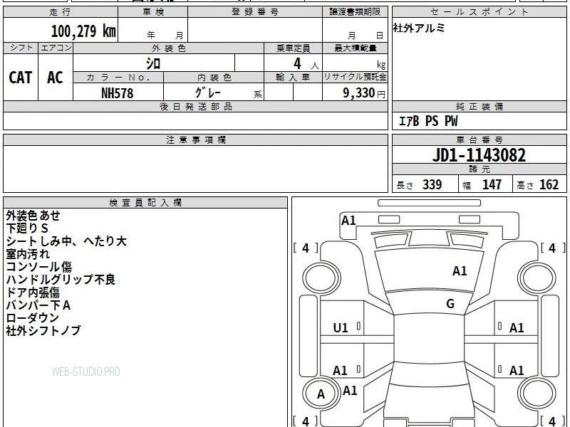This screenshot has height=427, width=570.
Task: Click note ハンドルグリップ不良
Action: click(61, 279)
